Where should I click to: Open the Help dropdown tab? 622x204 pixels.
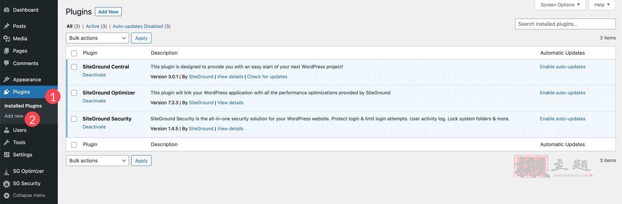pyautogui.click(x=602, y=5)
